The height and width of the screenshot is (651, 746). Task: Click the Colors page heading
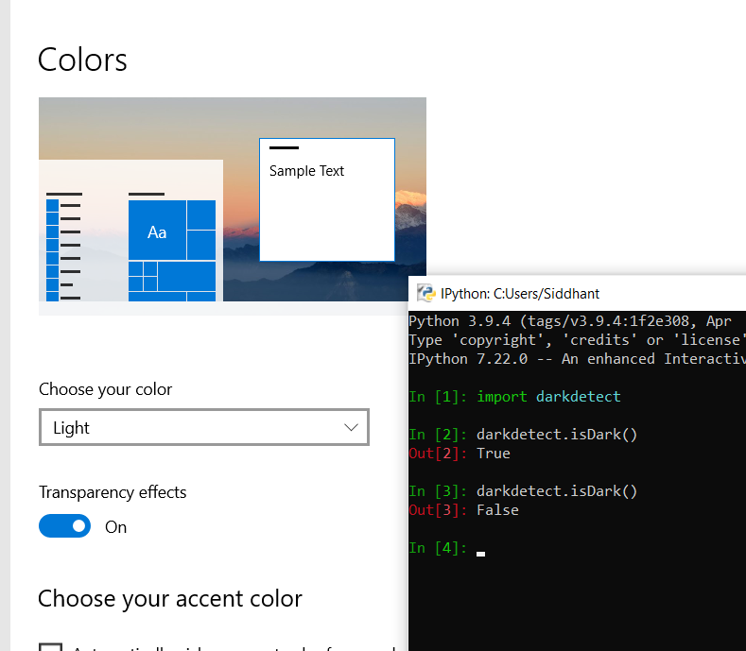[x=82, y=60]
